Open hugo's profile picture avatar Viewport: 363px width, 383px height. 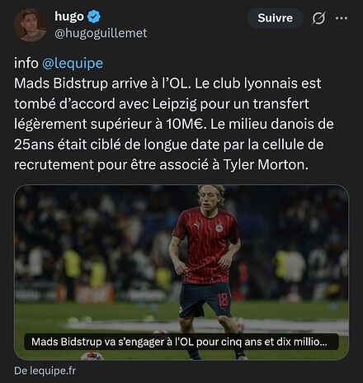pos(30,24)
